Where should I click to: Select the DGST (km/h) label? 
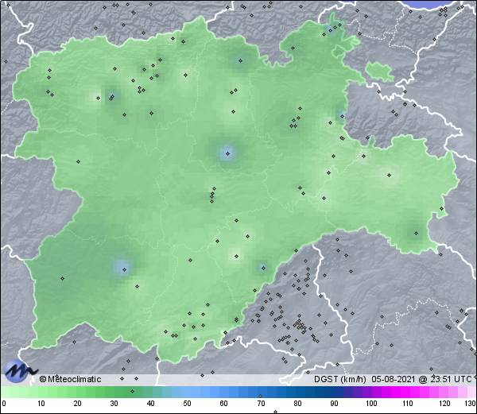(340, 379)
